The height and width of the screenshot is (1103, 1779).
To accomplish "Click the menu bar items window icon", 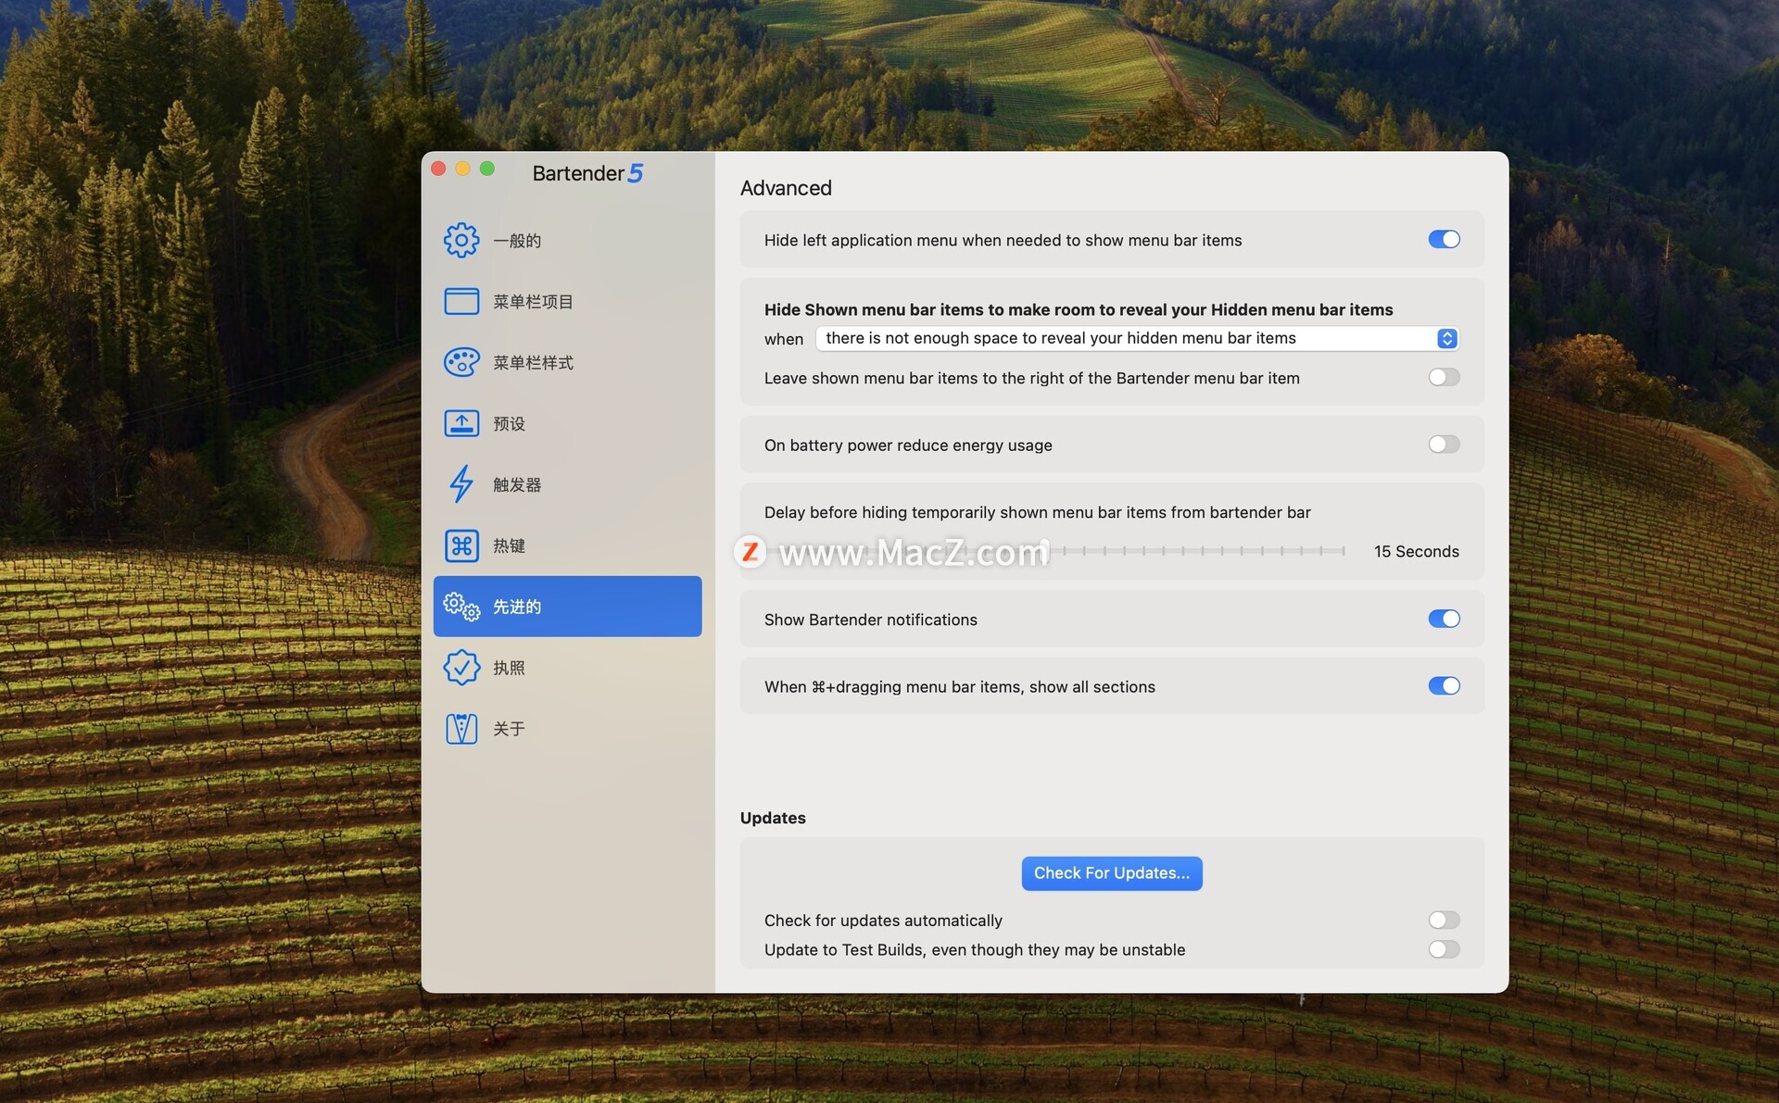I will click(x=461, y=301).
